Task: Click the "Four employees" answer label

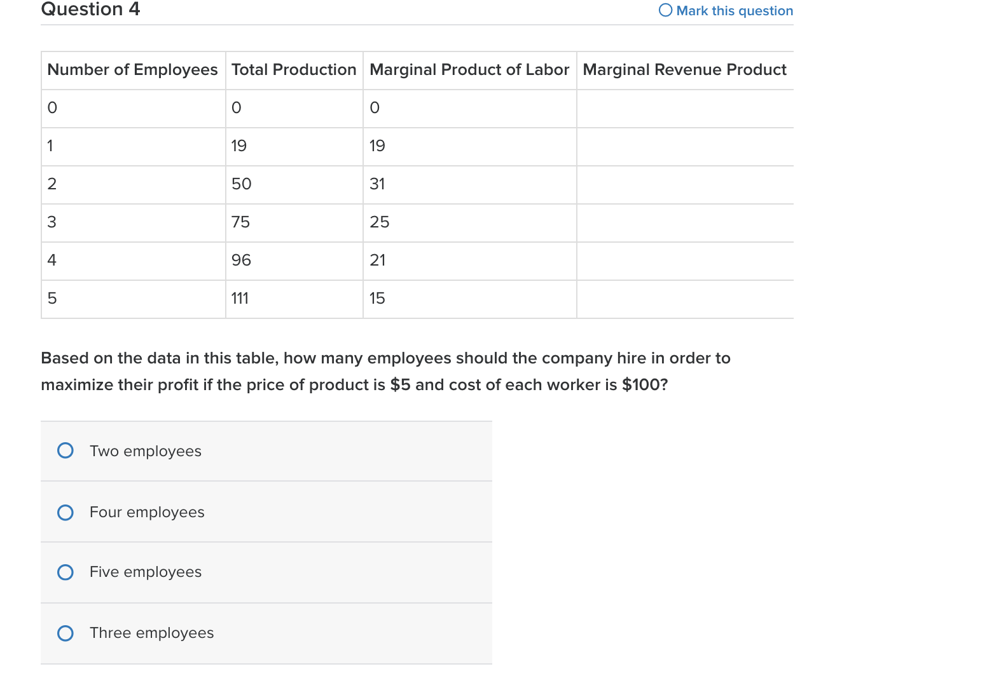Action: tap(147, 512)
